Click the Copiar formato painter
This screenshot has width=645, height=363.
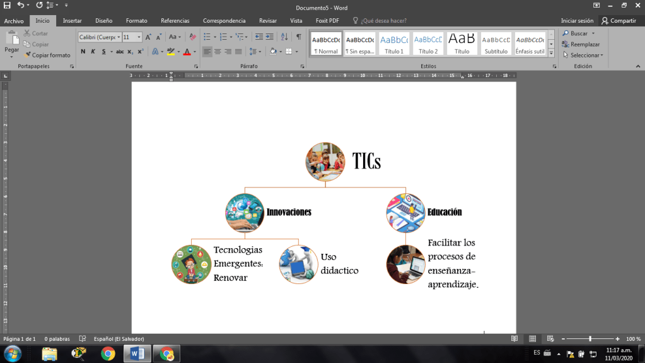coord(47,55)
